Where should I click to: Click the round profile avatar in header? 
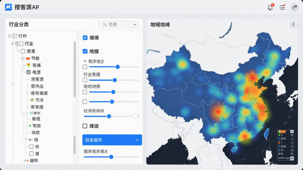click(x=295, y=8)
